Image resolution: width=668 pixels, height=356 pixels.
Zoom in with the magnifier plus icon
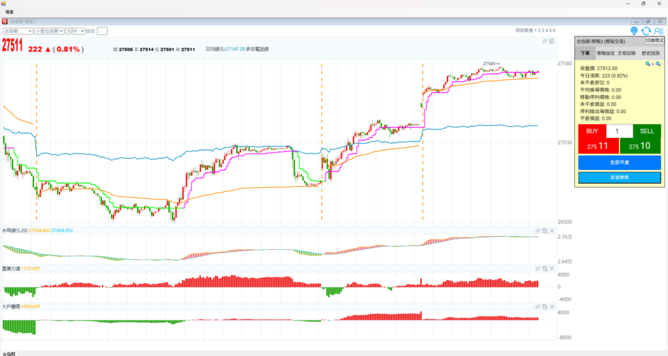click(x=649, y=64)
